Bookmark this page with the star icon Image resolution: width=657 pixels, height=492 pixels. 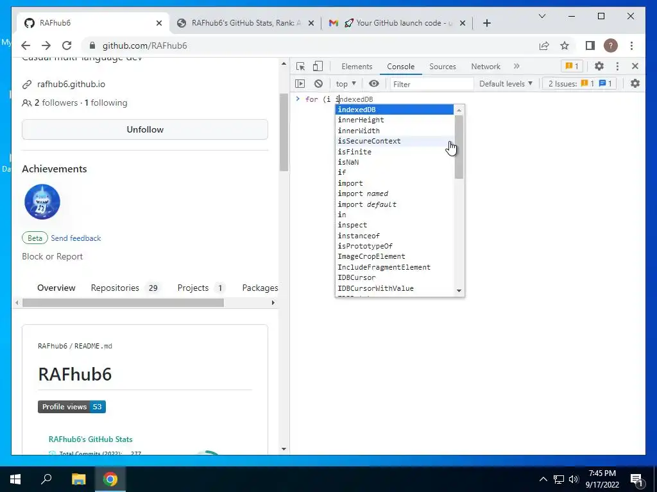pos(565,45)
